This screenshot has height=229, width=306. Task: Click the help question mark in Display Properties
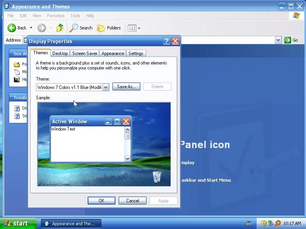tap(166, 41)
